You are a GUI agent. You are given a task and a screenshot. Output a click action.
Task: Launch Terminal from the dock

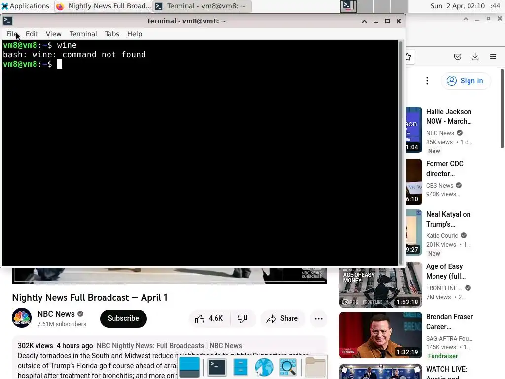(x=216, y=367)
